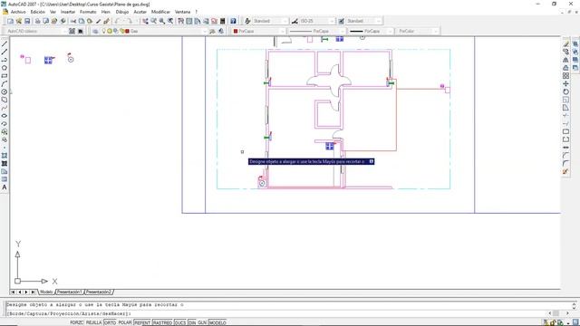The height and width of the screenshot is (326, 580).
Task: Click the Zoom realtime magnifier icon
Action: pyautogui.click(x=153, y=21)
